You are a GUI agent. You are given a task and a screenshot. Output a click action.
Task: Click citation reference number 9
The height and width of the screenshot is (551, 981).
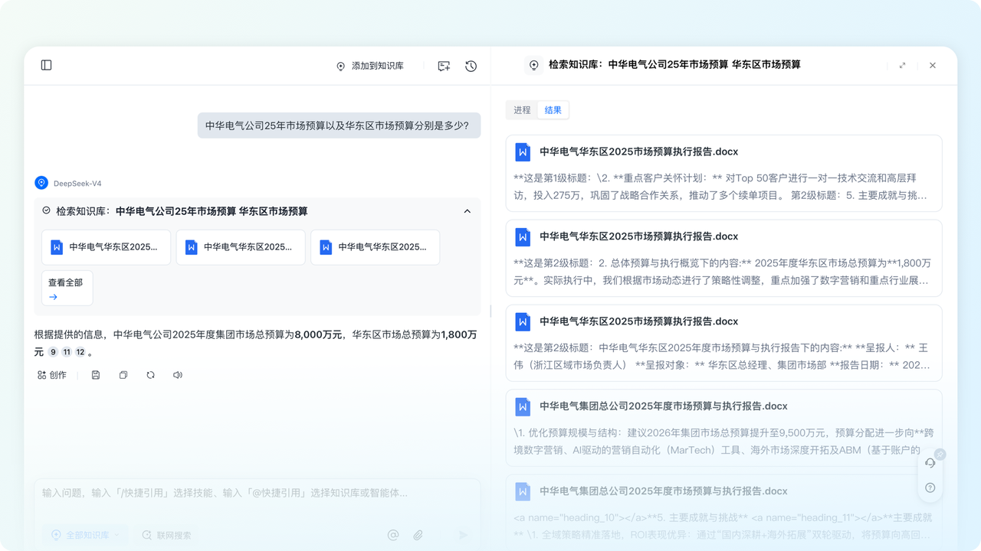pyautogui.click(x=53, y=352)
